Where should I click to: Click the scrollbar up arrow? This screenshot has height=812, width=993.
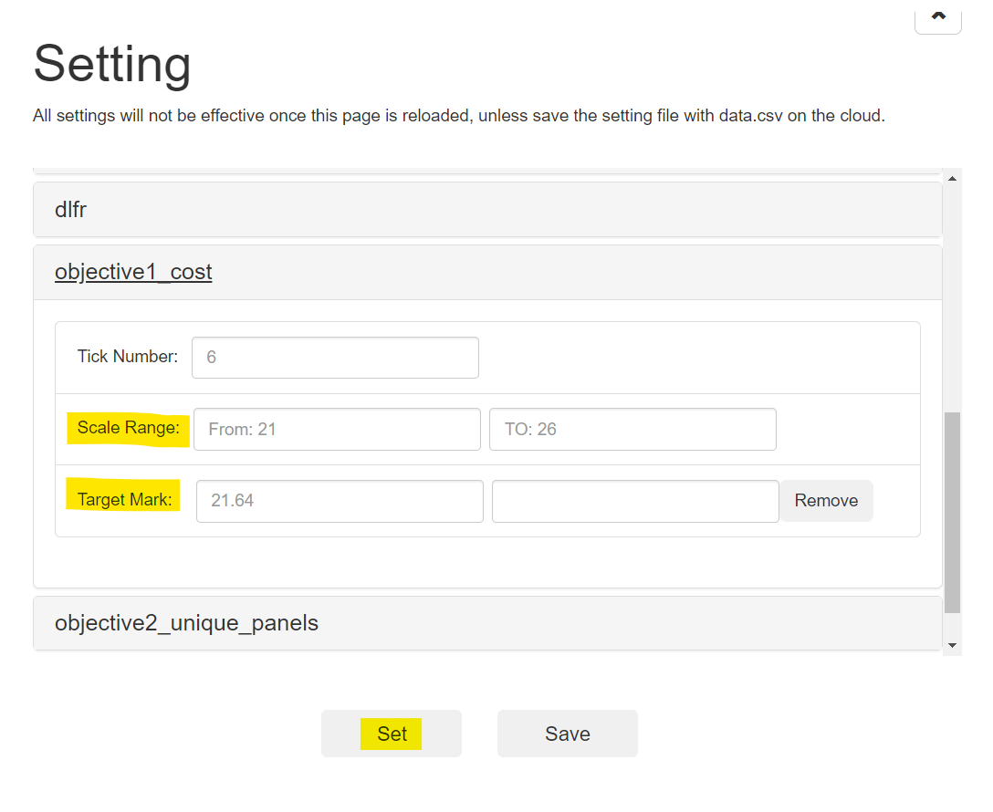tap(952, 179)
